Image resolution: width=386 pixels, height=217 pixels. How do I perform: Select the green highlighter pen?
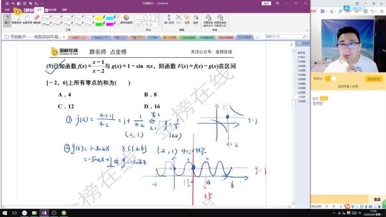[100, 24]
